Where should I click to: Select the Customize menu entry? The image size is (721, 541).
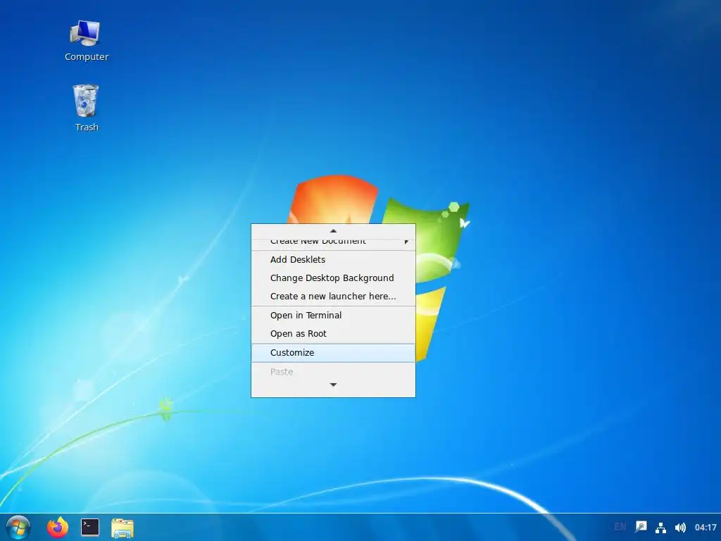tap(333, 353)
